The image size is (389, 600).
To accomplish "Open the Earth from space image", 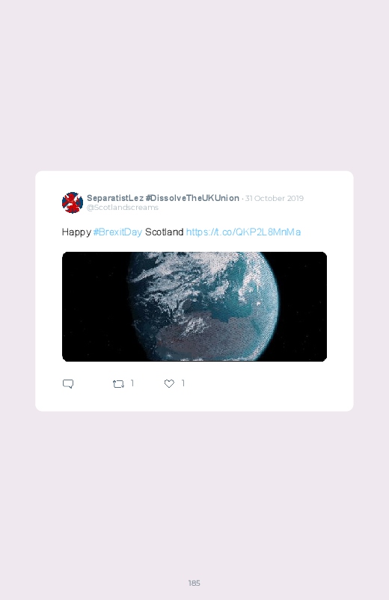I will pos(194,306).
